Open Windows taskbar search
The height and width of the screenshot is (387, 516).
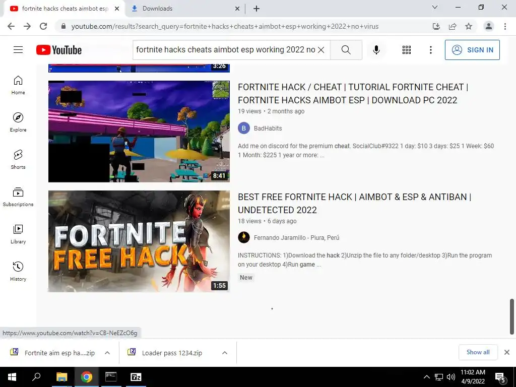pos(36,377)
